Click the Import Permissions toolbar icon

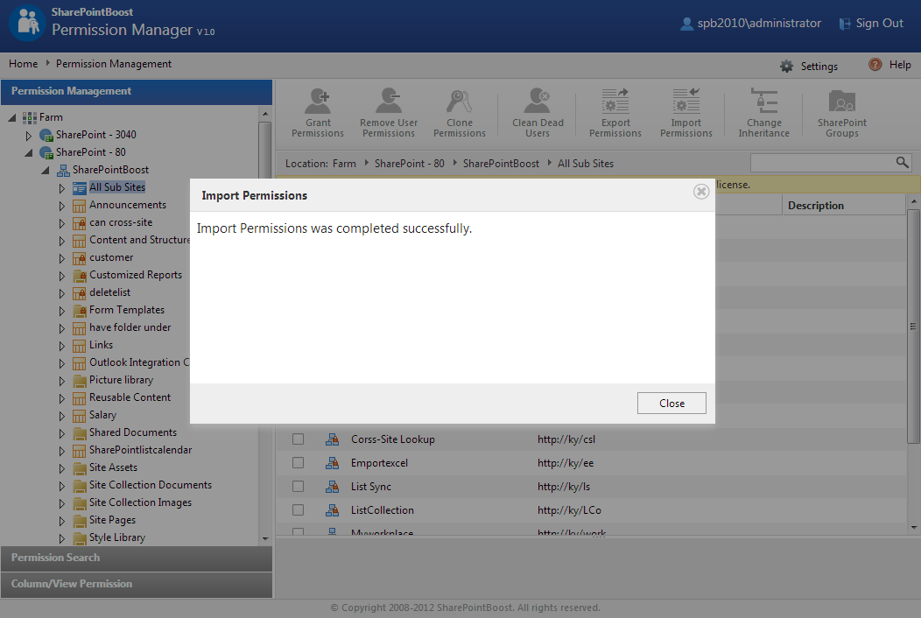686,101
